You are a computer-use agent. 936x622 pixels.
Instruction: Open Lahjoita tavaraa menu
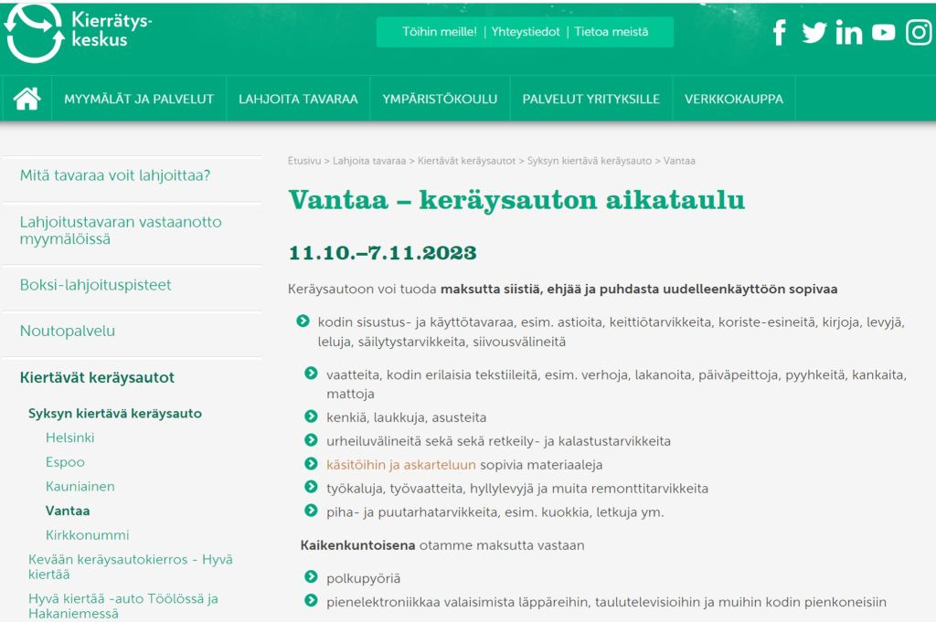tap(298, 99)
